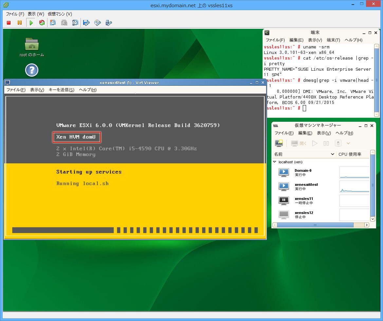
Task: Click the Domain-0 CPU usage graph
Action: pos(355,172)
